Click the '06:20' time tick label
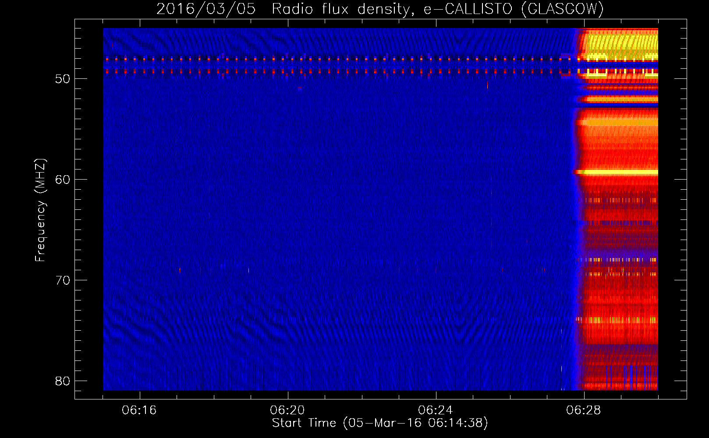 tap(287, 410)
